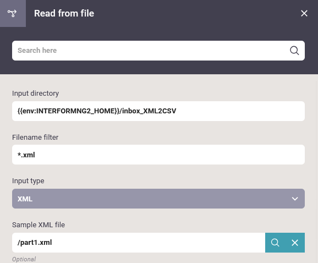The height and width of the screenshot is (263, 318).
Task: Click the Filename filter label
Action: click(x=35, y=138)
